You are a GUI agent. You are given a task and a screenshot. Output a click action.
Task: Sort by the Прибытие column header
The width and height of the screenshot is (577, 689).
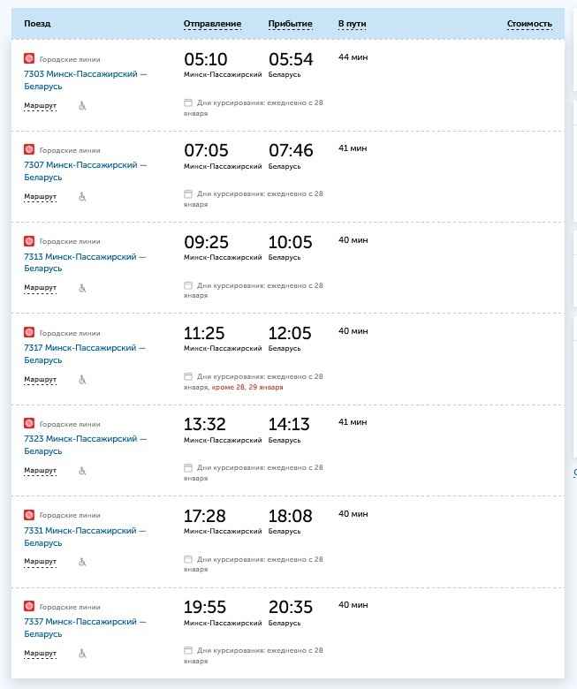[290, 24]
